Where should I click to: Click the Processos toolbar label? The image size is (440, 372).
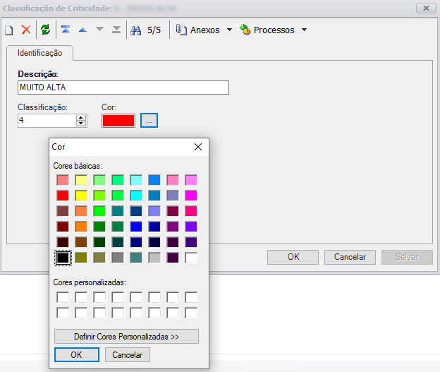click(274, 30)
